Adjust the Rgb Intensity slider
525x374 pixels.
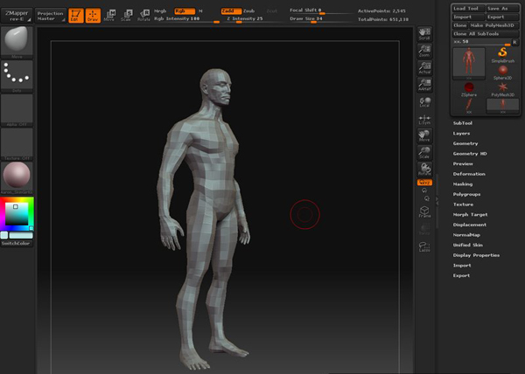tap(186, 19)
